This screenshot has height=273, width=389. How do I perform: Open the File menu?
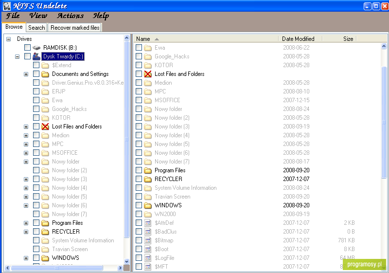click(13, 16)
